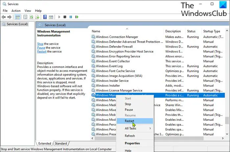Click the green Refresh toolbar icon

31,17
